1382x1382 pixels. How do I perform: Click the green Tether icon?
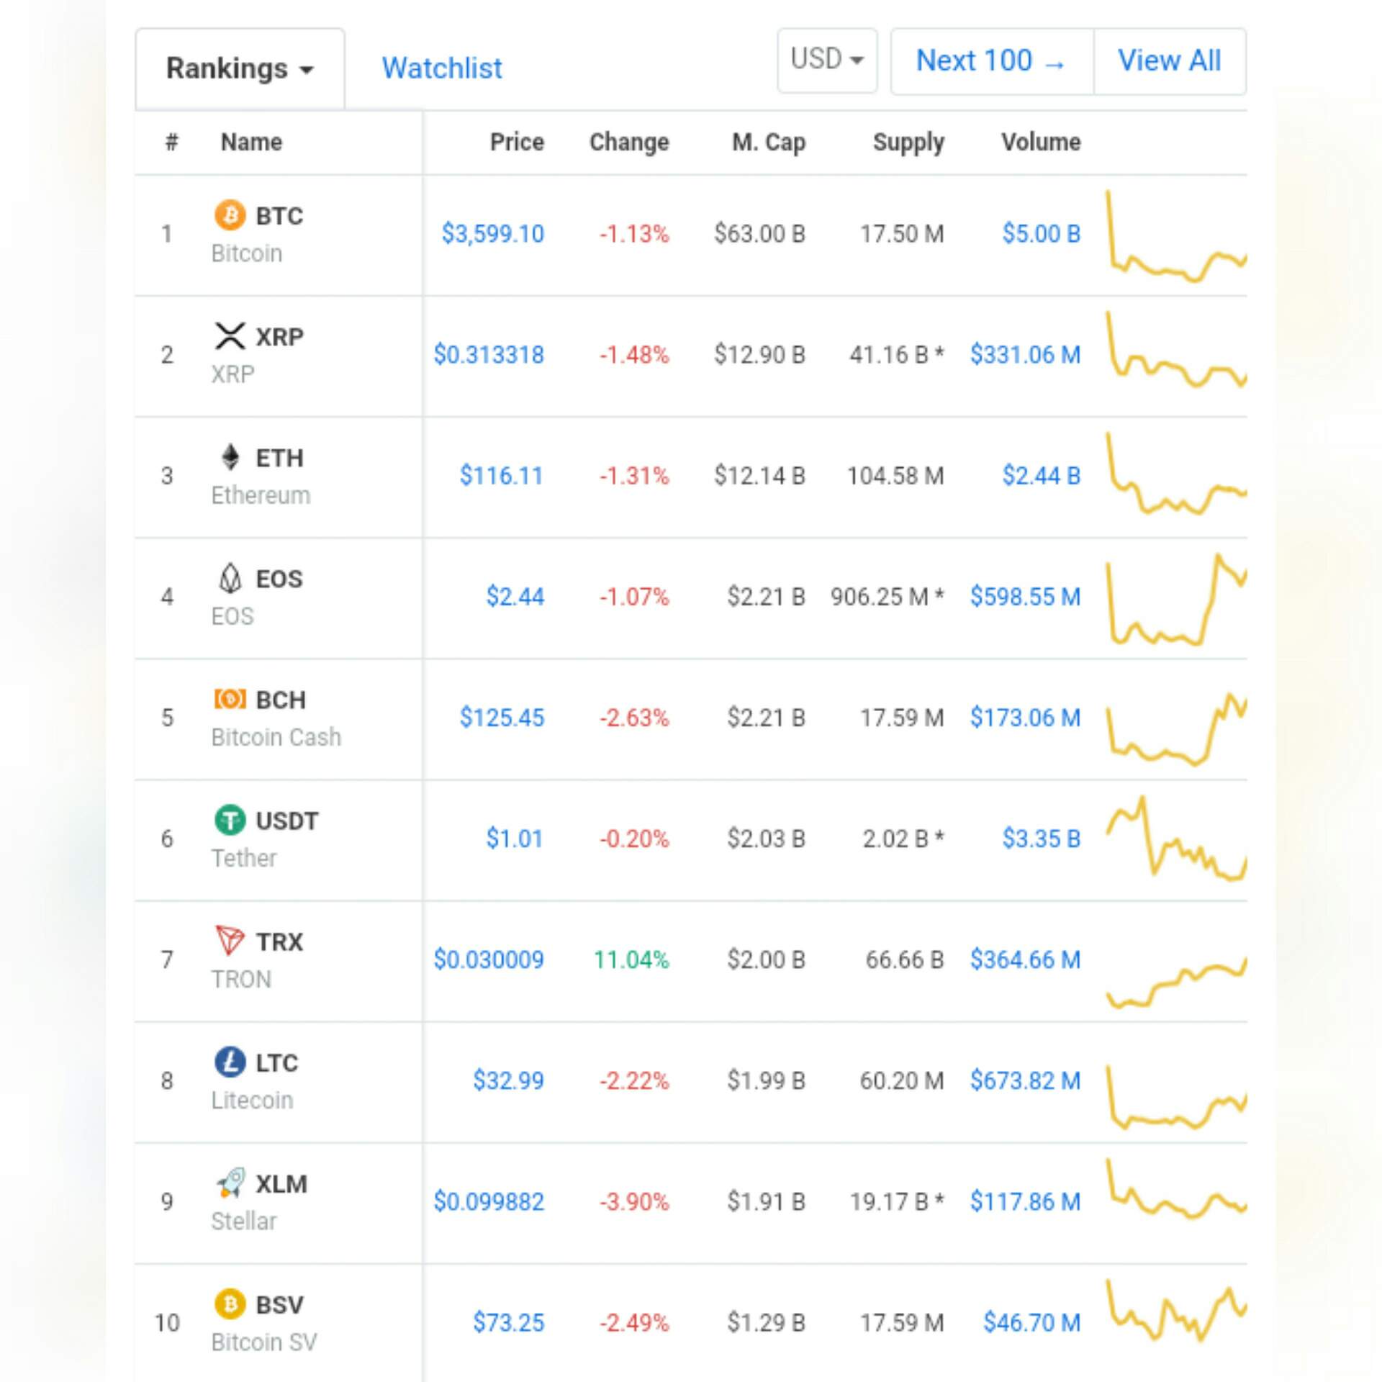[x=230, y=820]
